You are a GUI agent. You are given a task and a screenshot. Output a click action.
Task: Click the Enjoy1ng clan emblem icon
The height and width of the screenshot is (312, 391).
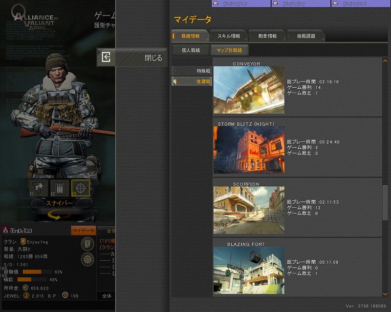tap(22, 242)
